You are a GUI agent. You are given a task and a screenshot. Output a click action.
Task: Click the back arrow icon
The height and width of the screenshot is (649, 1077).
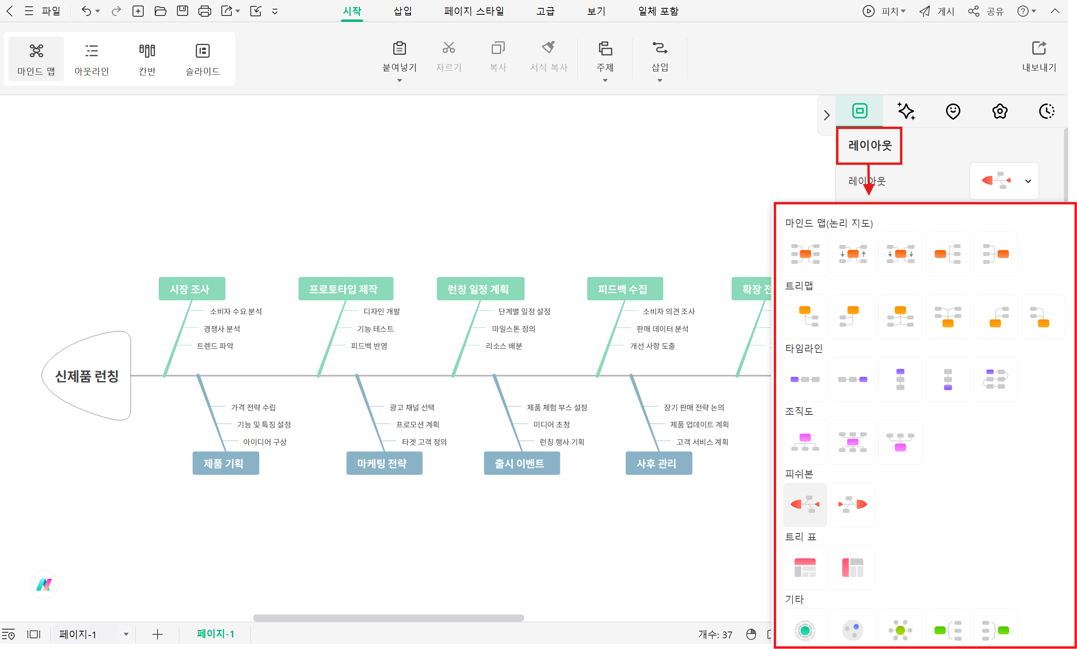point(10,11)
